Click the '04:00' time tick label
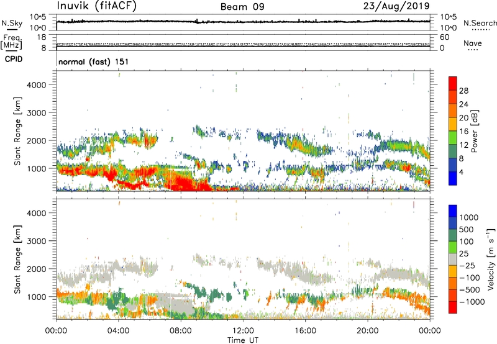 [118, 331]
